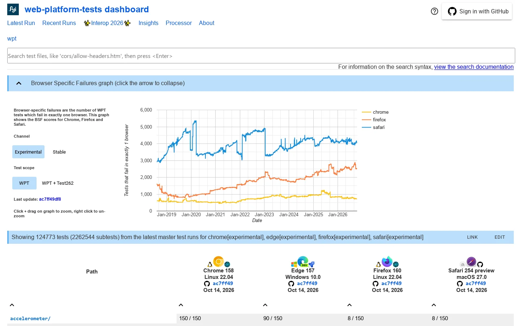Image resolution: width=521 pixels, height=326 pixels.
Task: Click the LINK button in results banner
Action: pyautogui.click(x=472, y=237)
